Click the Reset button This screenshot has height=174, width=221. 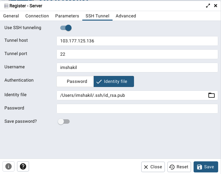[x=179, y=167]
